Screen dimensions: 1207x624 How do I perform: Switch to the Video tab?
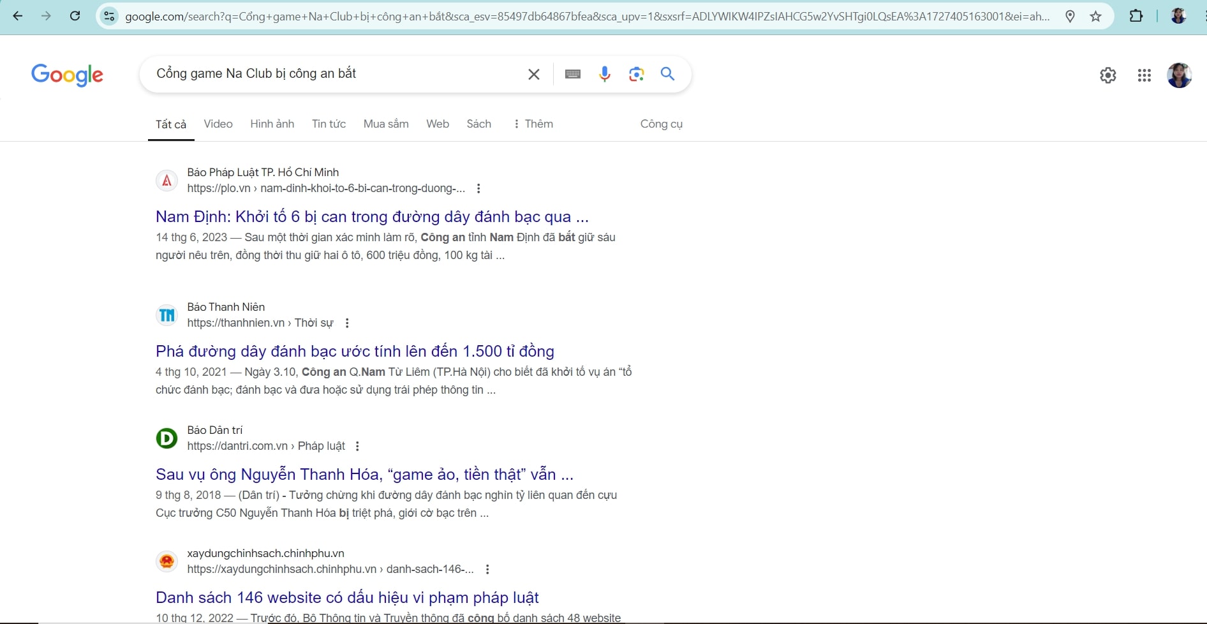218,124
